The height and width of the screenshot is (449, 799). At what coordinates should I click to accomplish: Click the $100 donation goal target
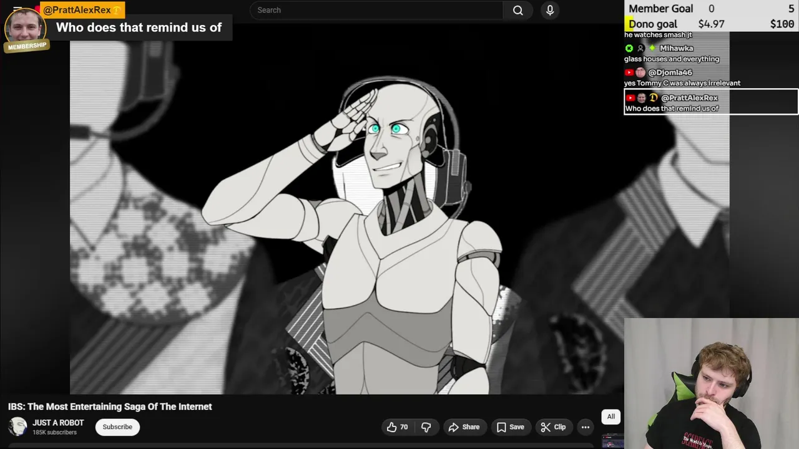[x=782, y=24]
